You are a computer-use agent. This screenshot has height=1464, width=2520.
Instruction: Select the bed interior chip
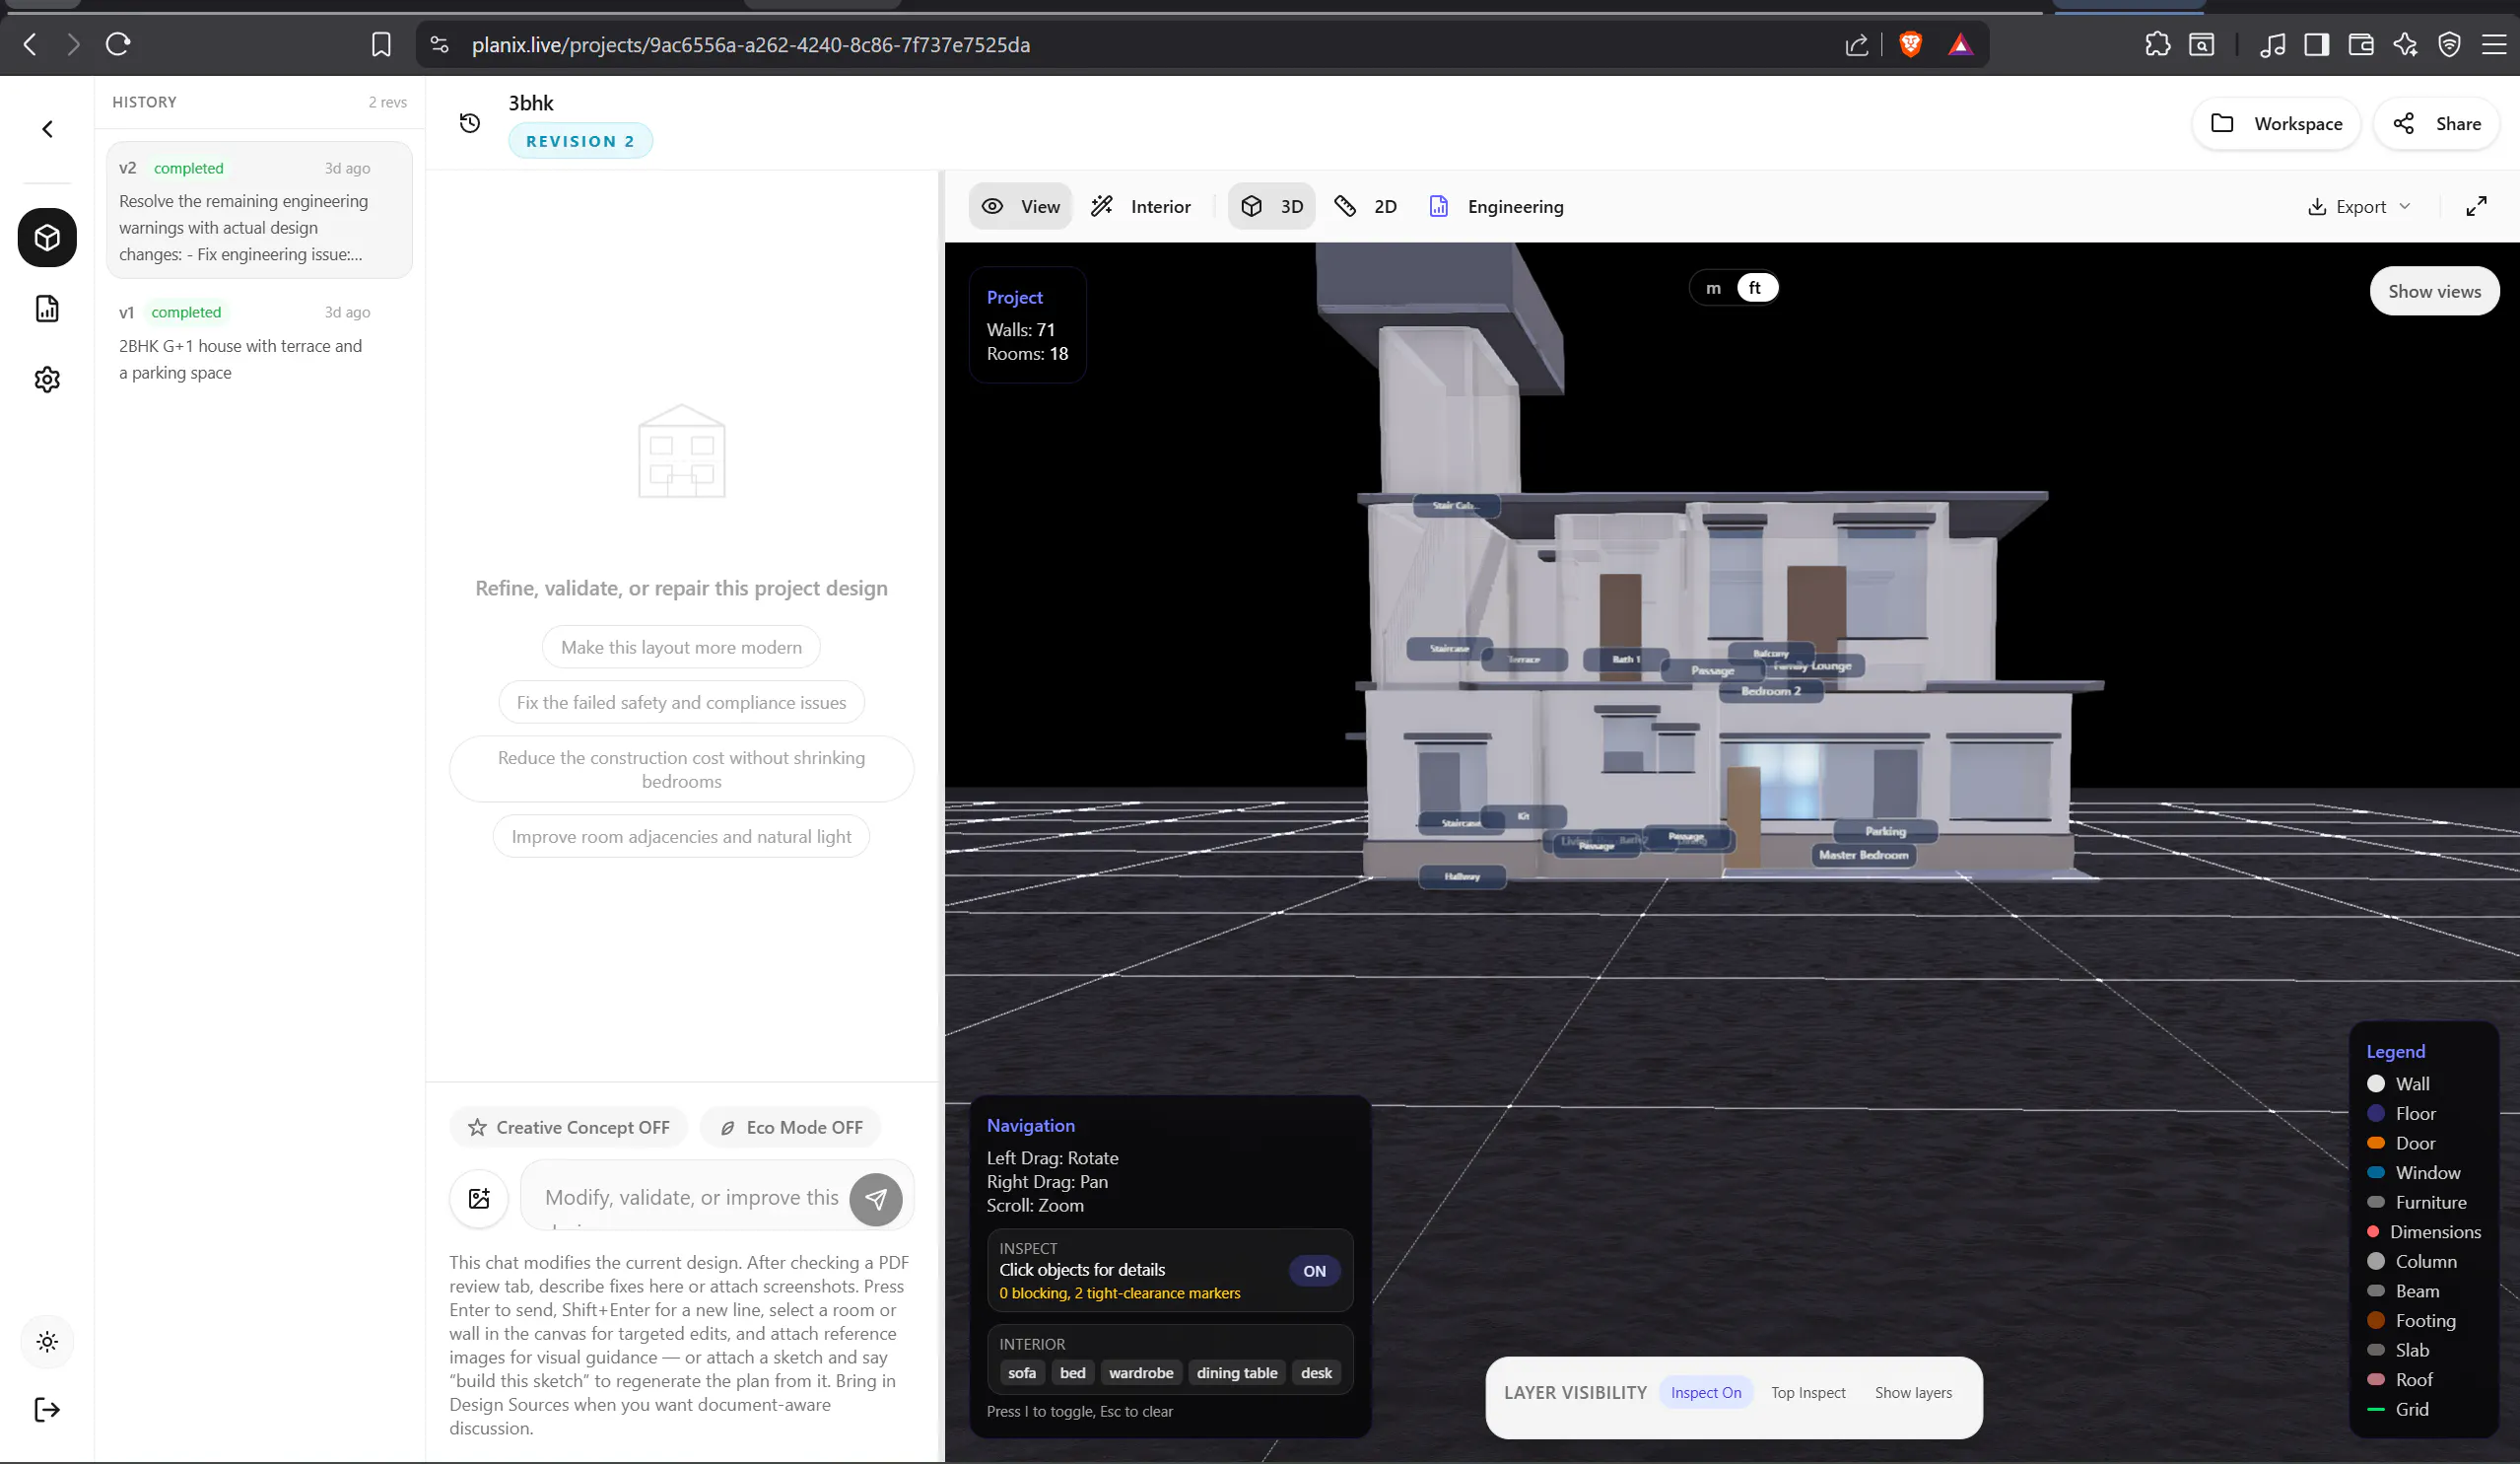click(x=1072, y=1373)
